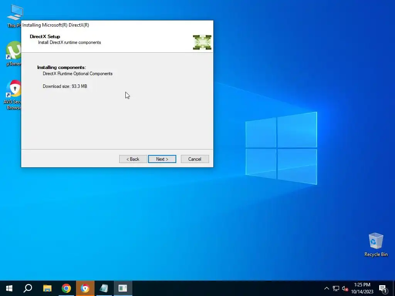Open the Recycle Bin on the desktop

[376, 245]
